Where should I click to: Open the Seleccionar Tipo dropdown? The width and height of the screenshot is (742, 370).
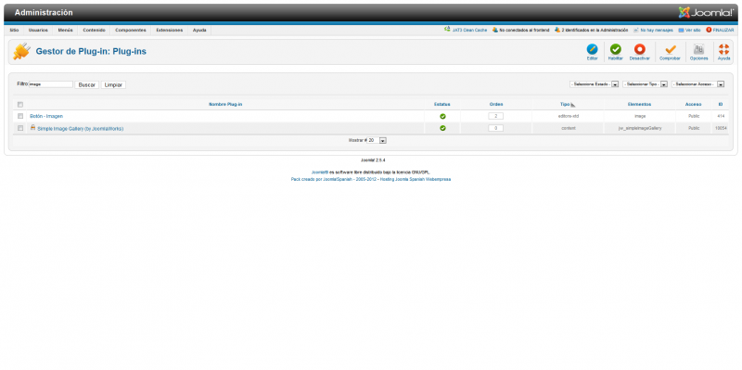pyautogui.click(x=645, y=84)
